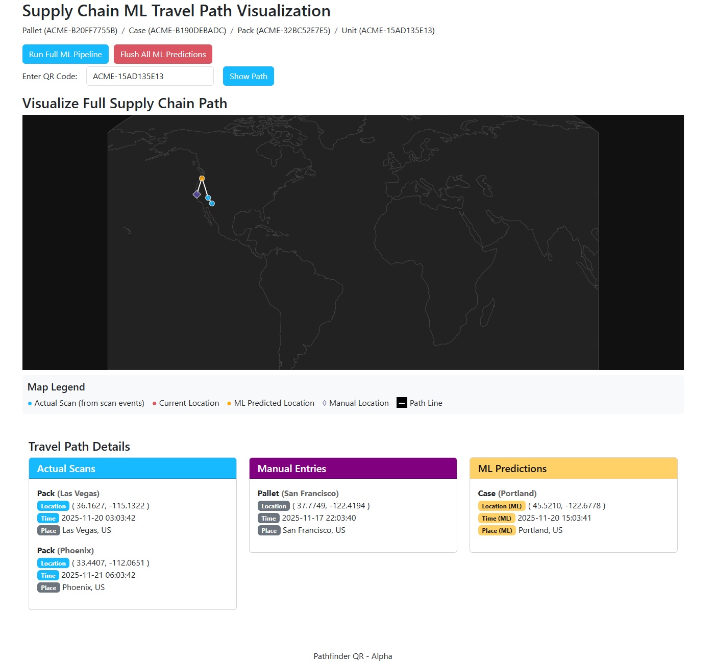
Task: Click the black Path Line legend icon
Action: coord(402,403)
